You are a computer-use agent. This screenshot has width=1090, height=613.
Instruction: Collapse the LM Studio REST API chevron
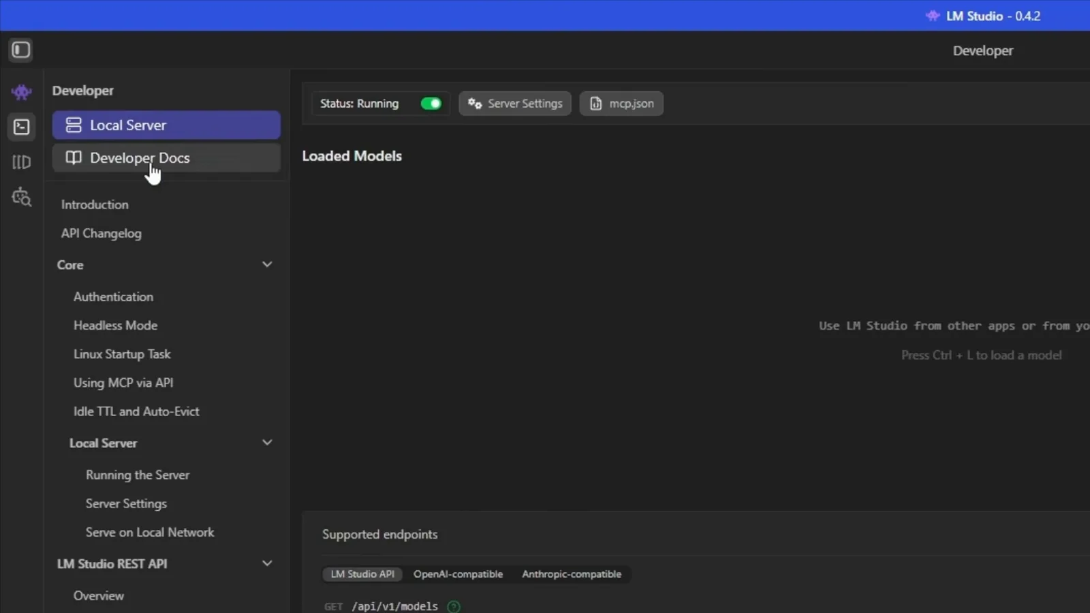(267, 563)
